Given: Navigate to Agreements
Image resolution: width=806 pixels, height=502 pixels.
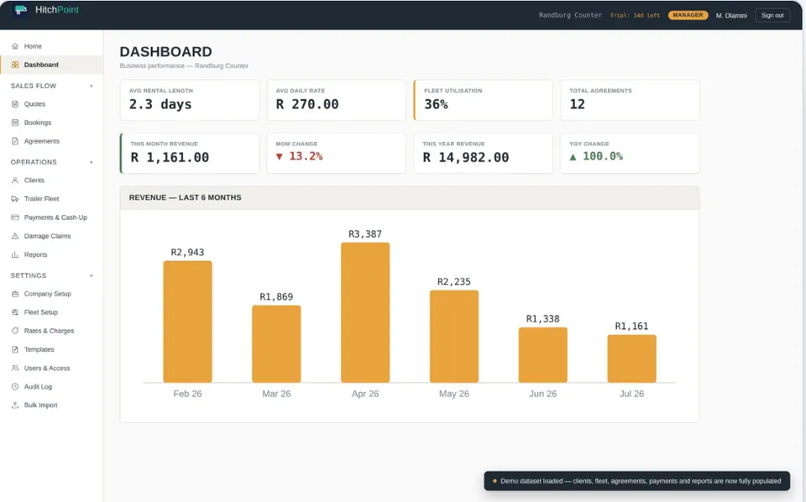Looking at the screenshot, I should pyautogui.click(x=51, y=141).
